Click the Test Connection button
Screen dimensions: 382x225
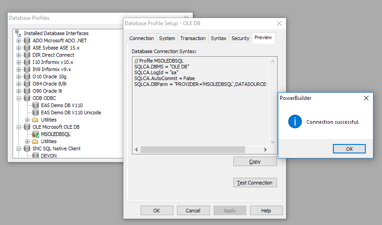pyautogui.click(x=255, y=183)
